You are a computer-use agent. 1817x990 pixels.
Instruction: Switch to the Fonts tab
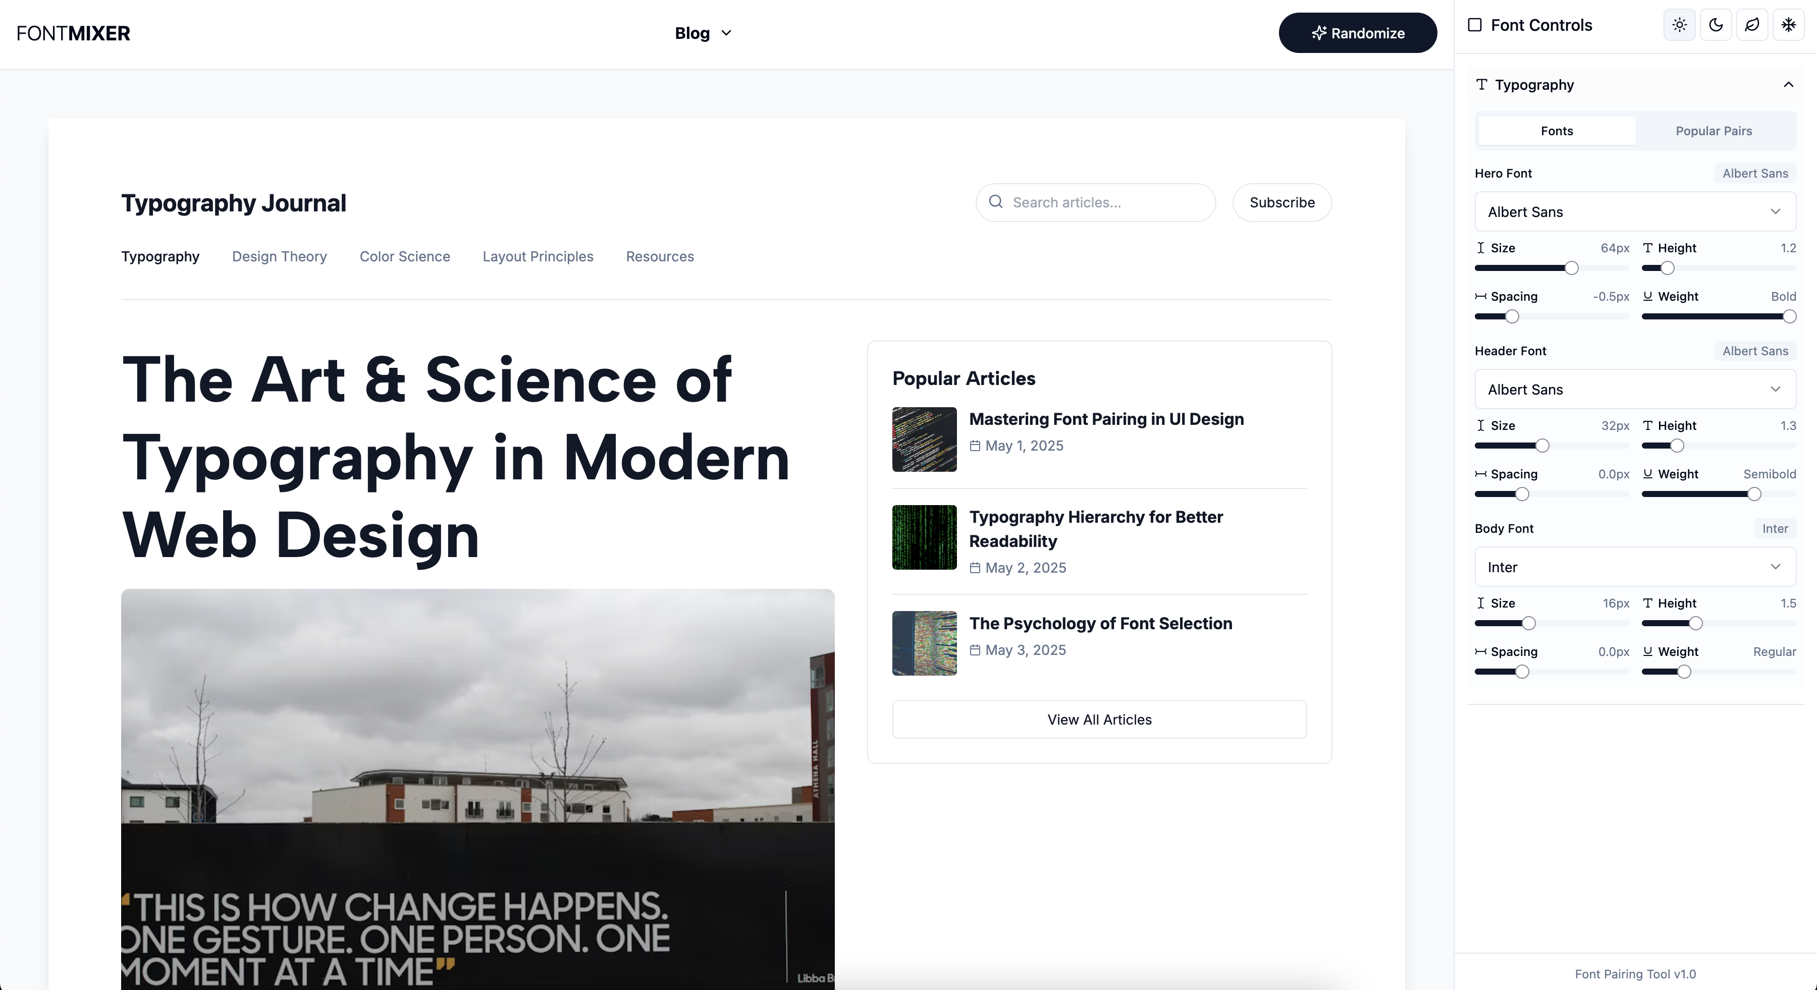pyautogui.click(x=1557, y=131)
